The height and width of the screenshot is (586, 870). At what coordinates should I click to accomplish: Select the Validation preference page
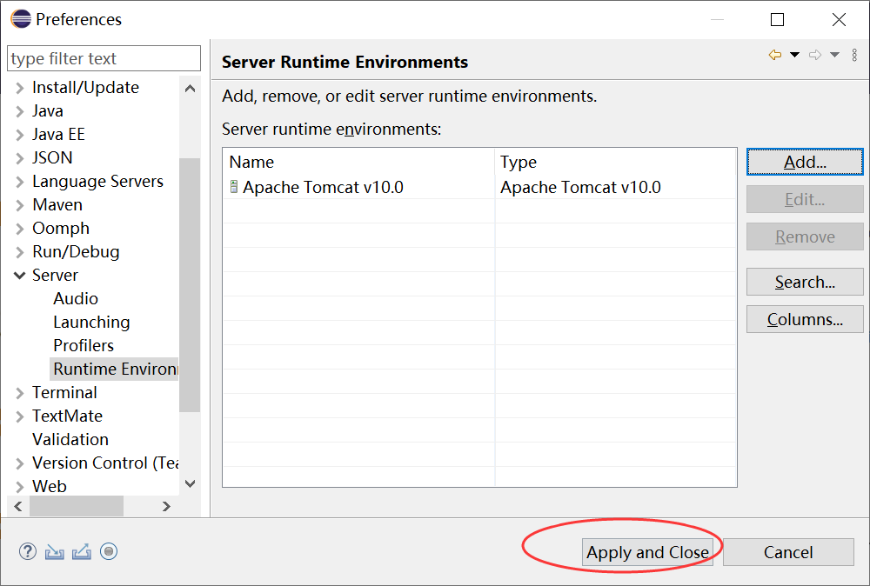coord(70,439)
